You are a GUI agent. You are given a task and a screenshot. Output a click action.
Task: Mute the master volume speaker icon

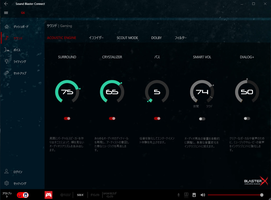click(x=203, y=195)
